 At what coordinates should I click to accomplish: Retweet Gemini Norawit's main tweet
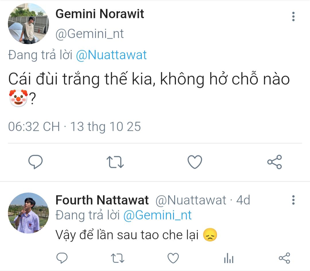tap(115, 162)
